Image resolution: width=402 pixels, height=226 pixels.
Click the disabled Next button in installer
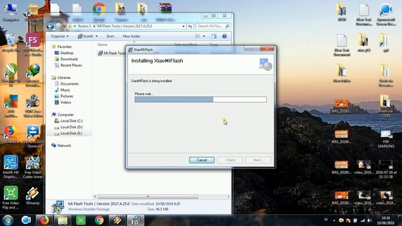258,160
